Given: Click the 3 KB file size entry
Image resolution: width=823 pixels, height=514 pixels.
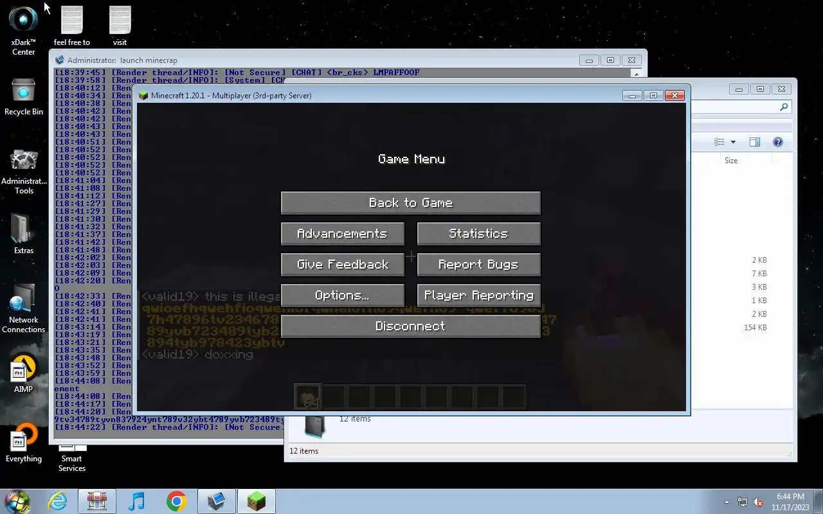Looking at the screenshot, I should click(759, 287).
